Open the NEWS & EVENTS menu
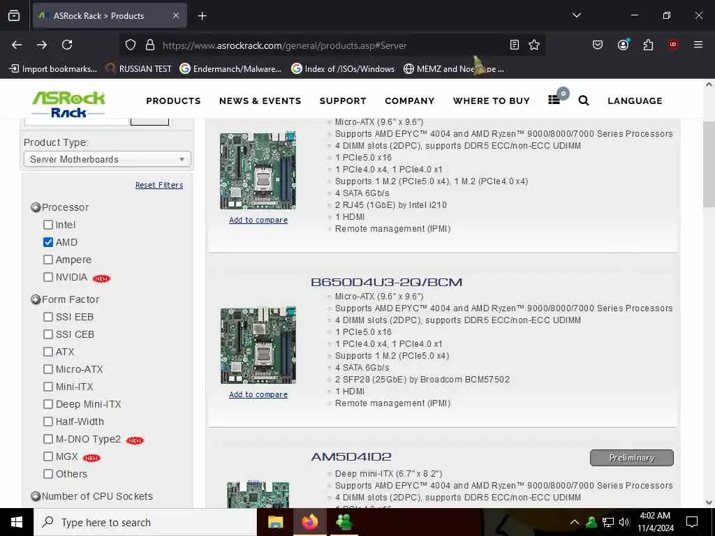Viewport: 715px width, 536px height. point(260,100)
